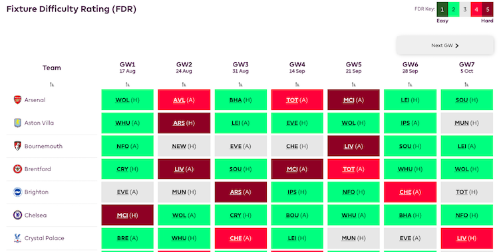Click the Arsenal club crest icon
This screenshot has height=252, width=499.
pos(17,100)
